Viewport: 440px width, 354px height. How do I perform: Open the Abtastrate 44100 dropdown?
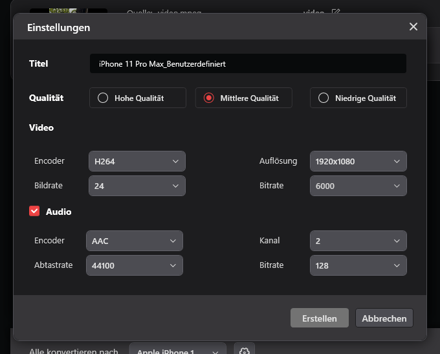(135, 265)
